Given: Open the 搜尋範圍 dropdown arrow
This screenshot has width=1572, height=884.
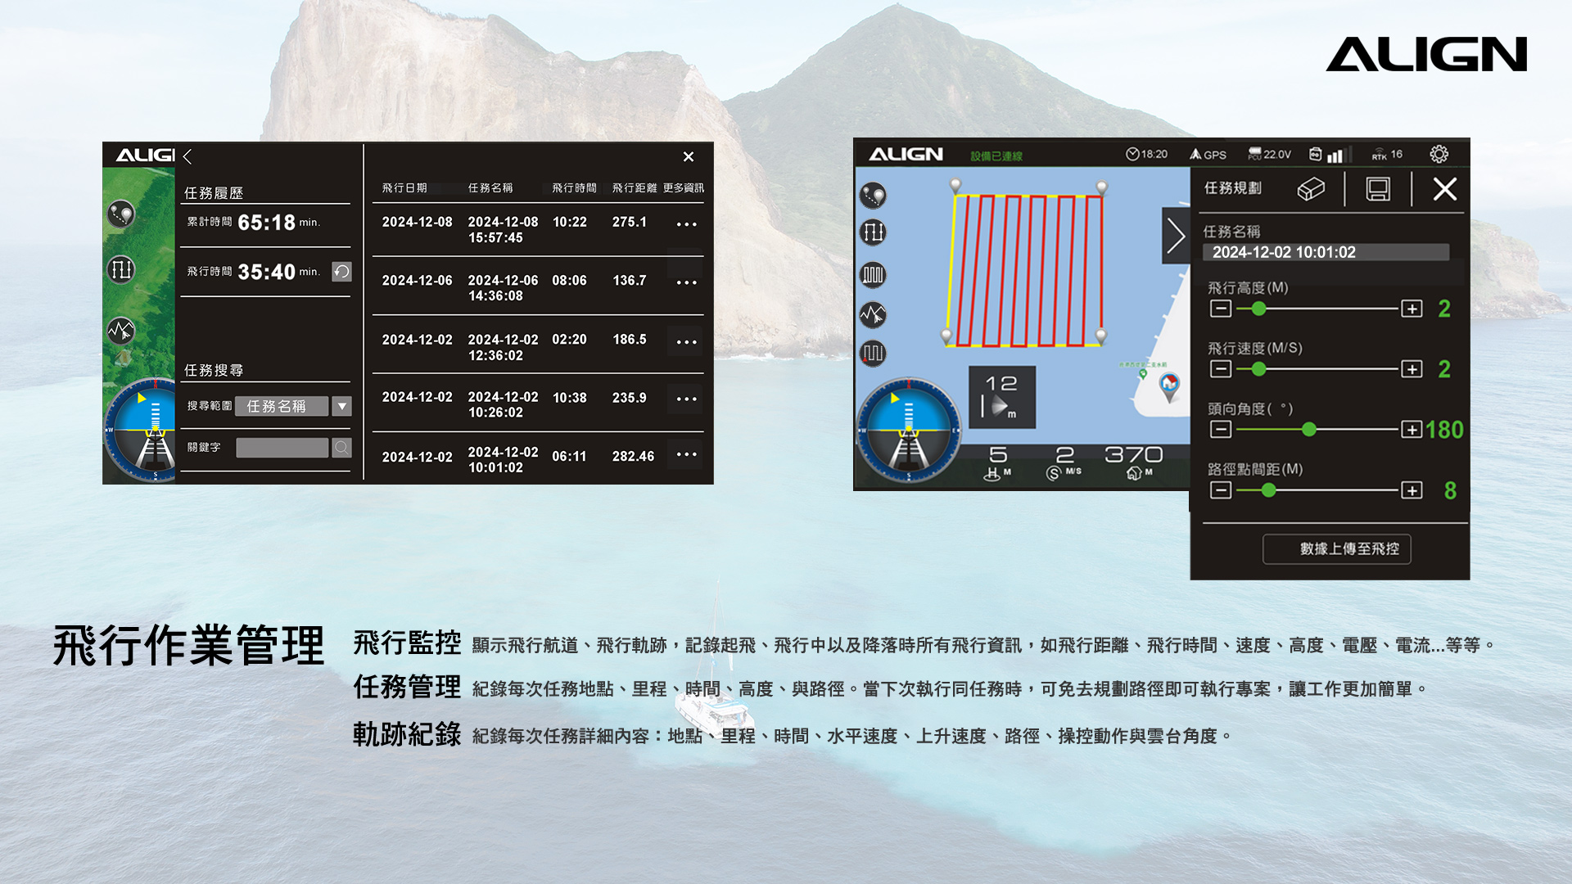Looking at the screenshot, I should (342, 406).
